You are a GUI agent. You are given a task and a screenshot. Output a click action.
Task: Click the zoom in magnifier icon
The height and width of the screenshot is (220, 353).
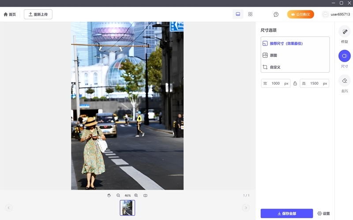[x=136, y=195]
